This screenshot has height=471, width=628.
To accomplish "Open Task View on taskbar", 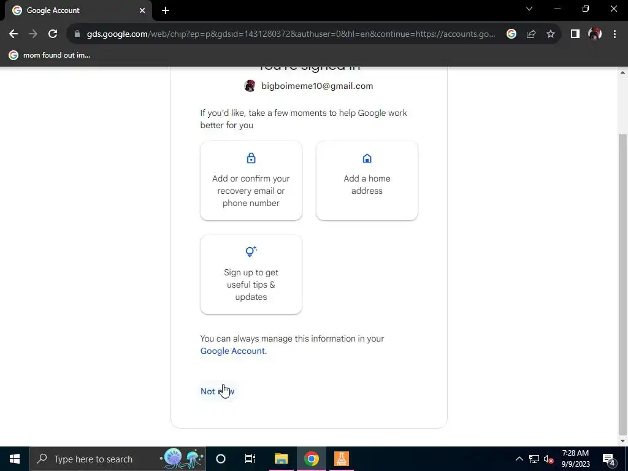I will tap(250, 459).
